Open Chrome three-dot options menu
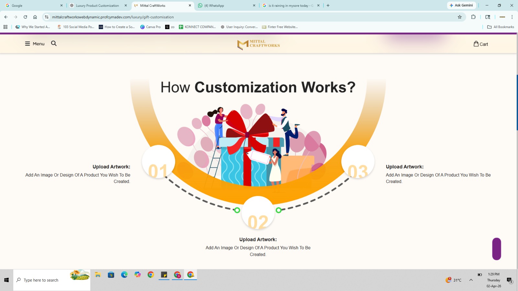518x291 pixels. 512,17
